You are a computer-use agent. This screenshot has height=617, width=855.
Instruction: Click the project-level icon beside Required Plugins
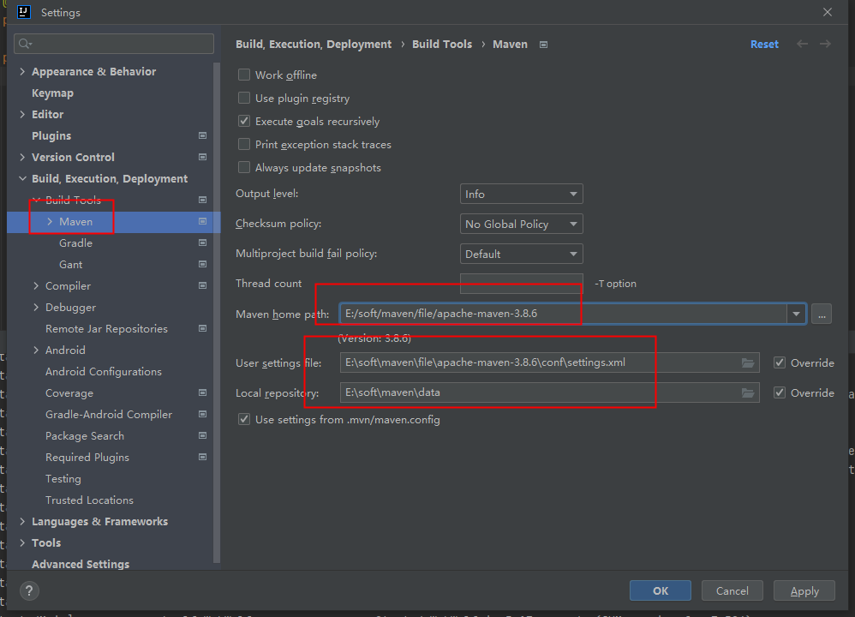(202, 457)
